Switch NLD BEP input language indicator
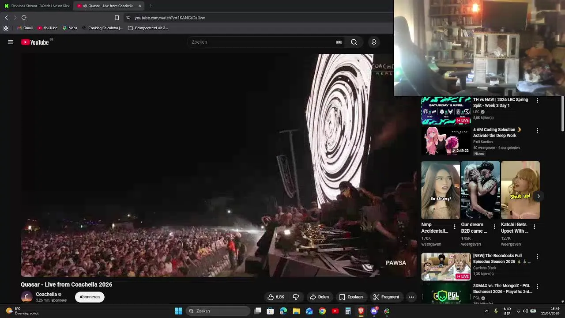565x318 pixels. [x=507, y=311]
